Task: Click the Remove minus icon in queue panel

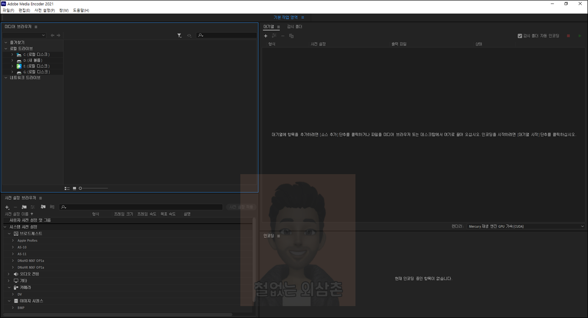Action: tap(283, 36)
